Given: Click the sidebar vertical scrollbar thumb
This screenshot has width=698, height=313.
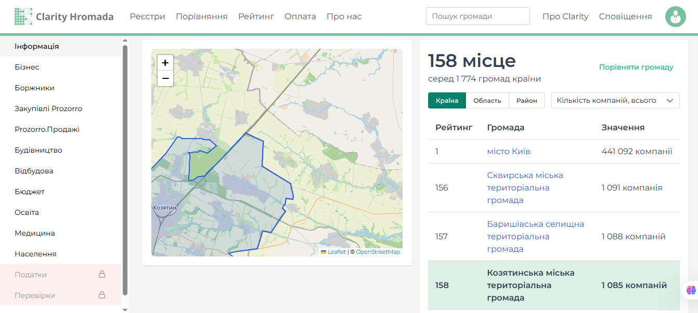Looking at the screenshot, I should tap(125, 170).
